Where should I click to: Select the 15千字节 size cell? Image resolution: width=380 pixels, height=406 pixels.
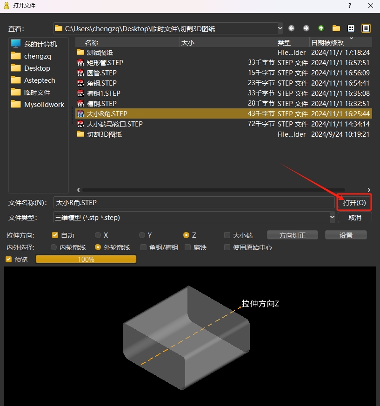[x=261, y=73]
